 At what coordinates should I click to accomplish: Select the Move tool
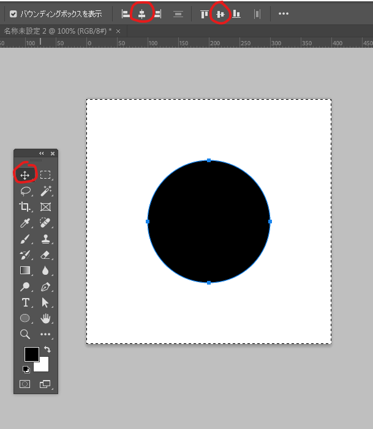25,175
